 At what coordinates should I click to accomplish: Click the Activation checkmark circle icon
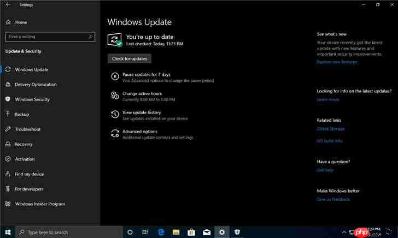pyautogui.click(x=8, y=159)
